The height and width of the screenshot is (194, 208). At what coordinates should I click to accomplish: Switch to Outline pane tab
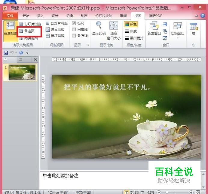(24, 59)
